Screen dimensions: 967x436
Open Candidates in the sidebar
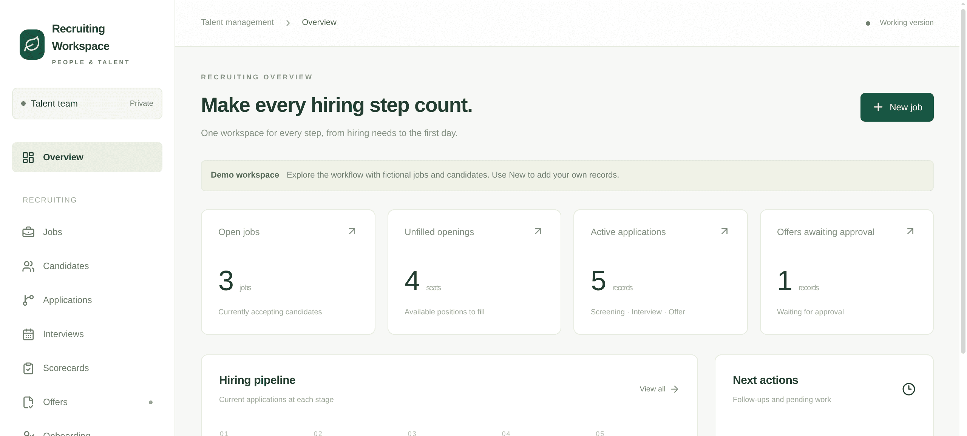(x=87, y=266)
